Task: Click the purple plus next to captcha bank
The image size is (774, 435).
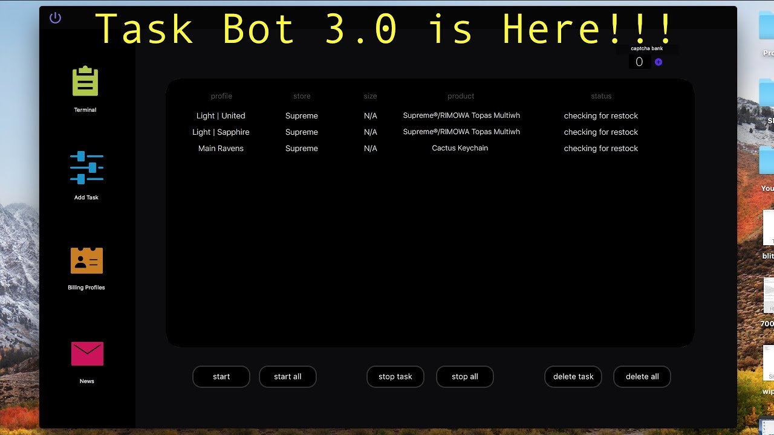Action: coord(659,62)
